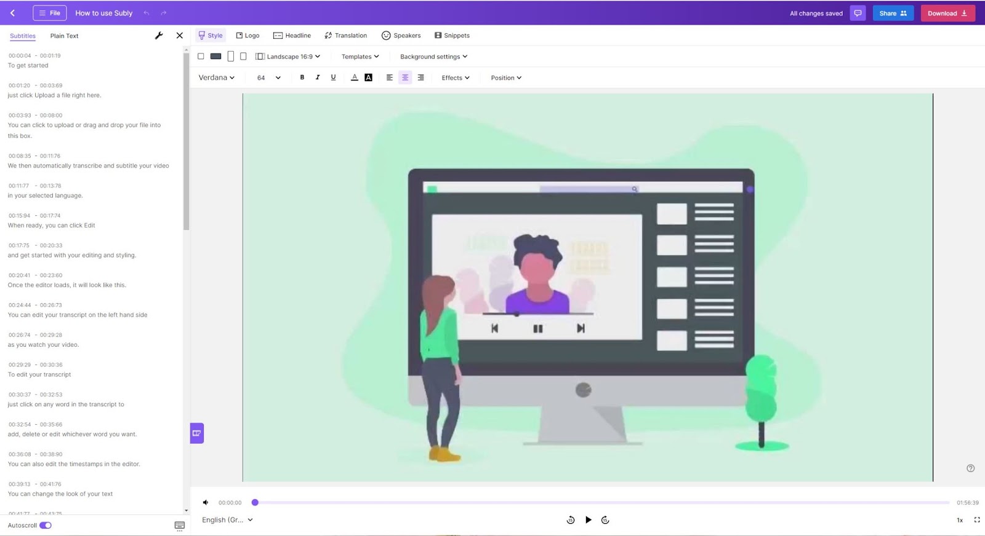Open the Verdana font dropdown
Viewport: 985px width, 536px height.
click(x=216, y=77)
